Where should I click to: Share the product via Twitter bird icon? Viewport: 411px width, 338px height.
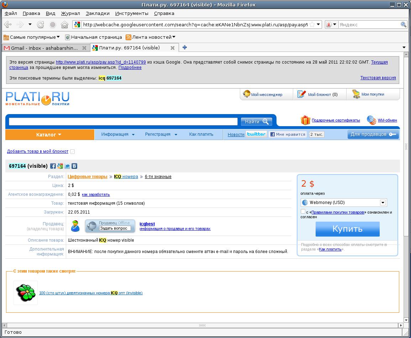(67, 166)
